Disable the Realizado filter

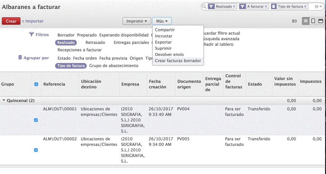pyautogui.click(x=66, y=43)
